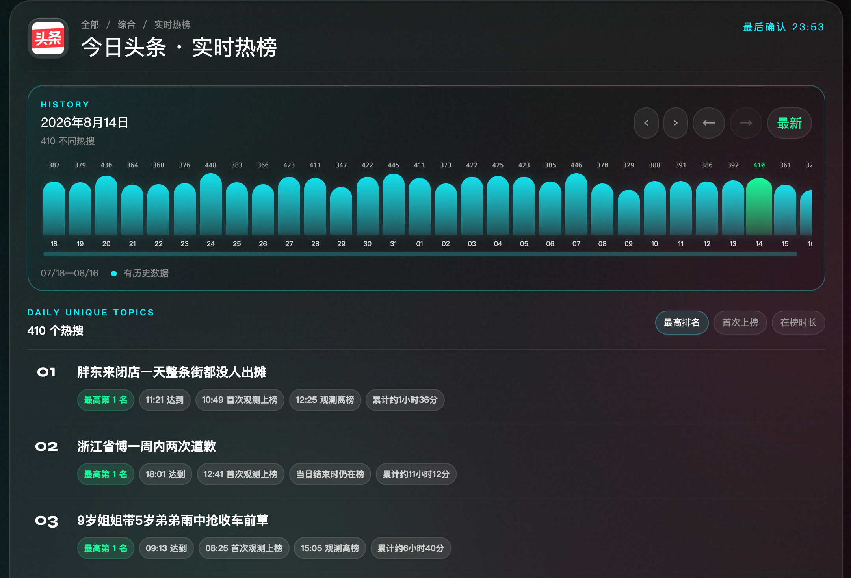Click the 累计约6小时40分 tag

[x=411, y=548]
